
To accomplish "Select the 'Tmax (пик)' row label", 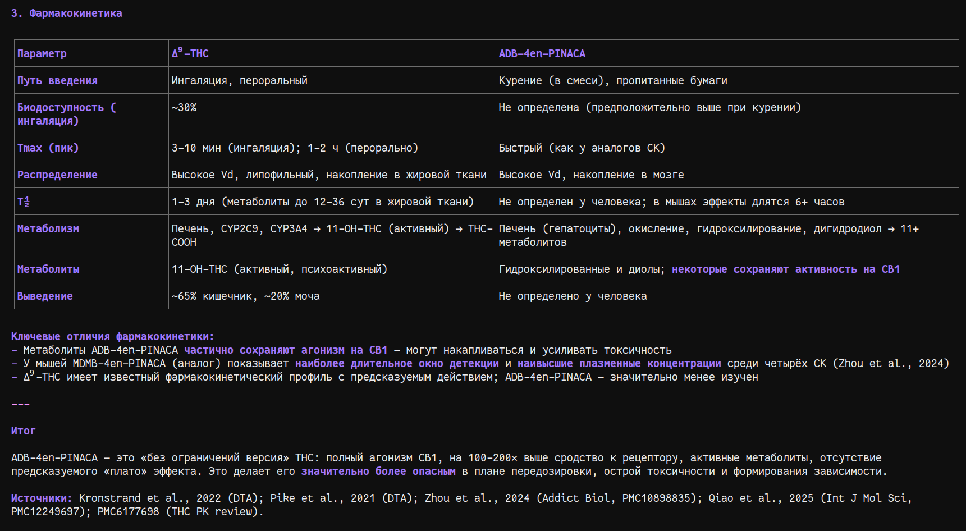I will [48, 148].
